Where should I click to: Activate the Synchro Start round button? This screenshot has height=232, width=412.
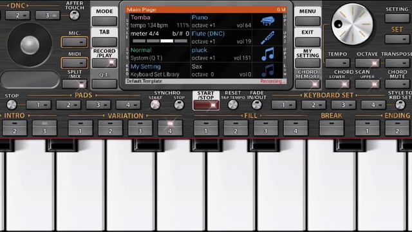click(x=155, y=105)
